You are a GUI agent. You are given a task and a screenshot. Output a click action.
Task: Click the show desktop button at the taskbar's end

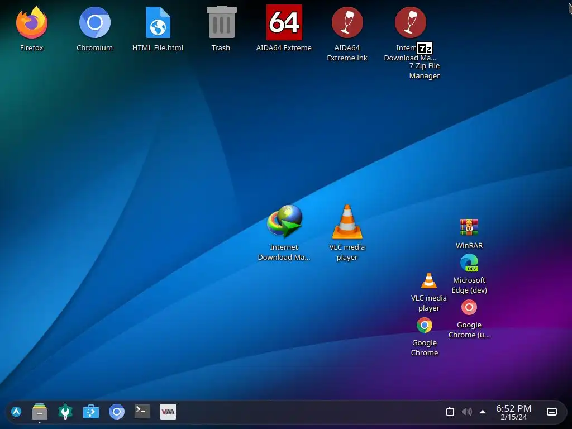[552, 412]
